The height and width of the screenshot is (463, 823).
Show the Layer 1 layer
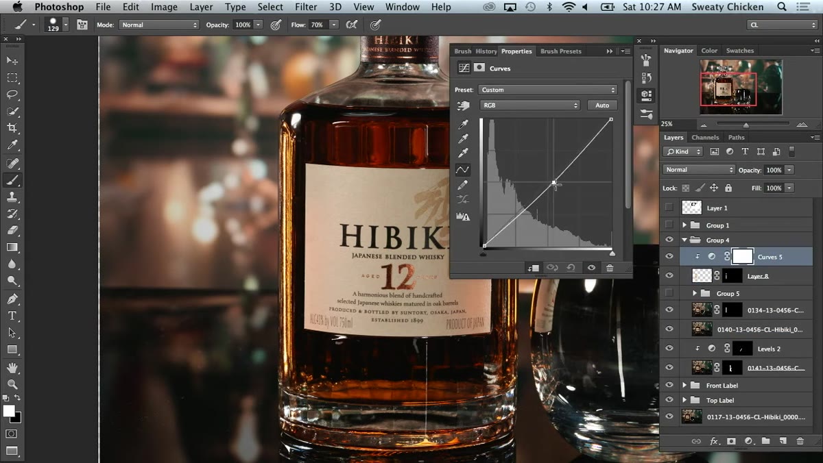click(x=669, y=208)
